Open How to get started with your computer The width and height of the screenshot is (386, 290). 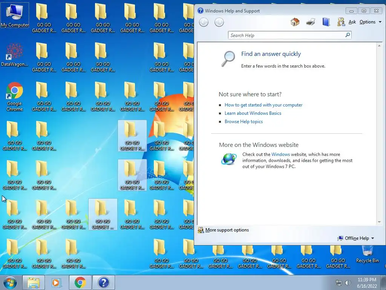coord(263,105)
